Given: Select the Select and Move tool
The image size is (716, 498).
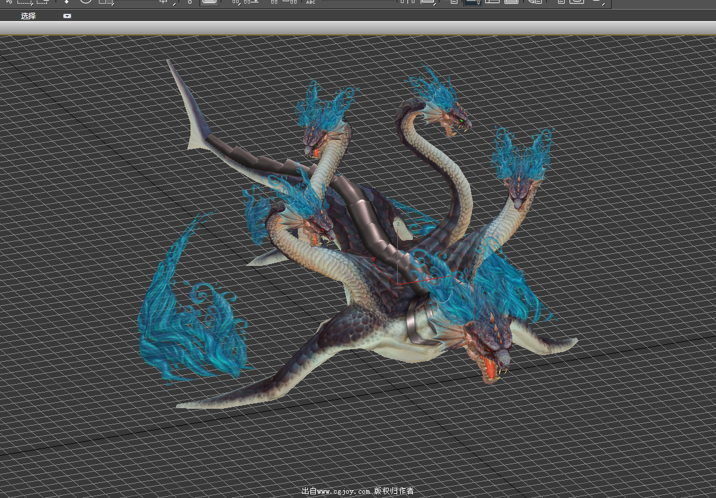Looking at the screenshot, I should point(66,2).
